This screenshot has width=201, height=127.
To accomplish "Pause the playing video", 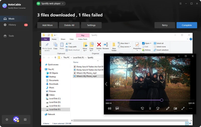I will tap(150, 108).
